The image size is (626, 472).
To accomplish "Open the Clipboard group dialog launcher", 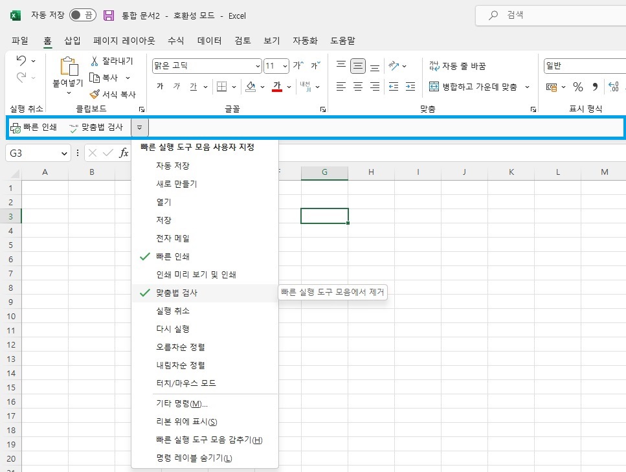I will (141, 109).
